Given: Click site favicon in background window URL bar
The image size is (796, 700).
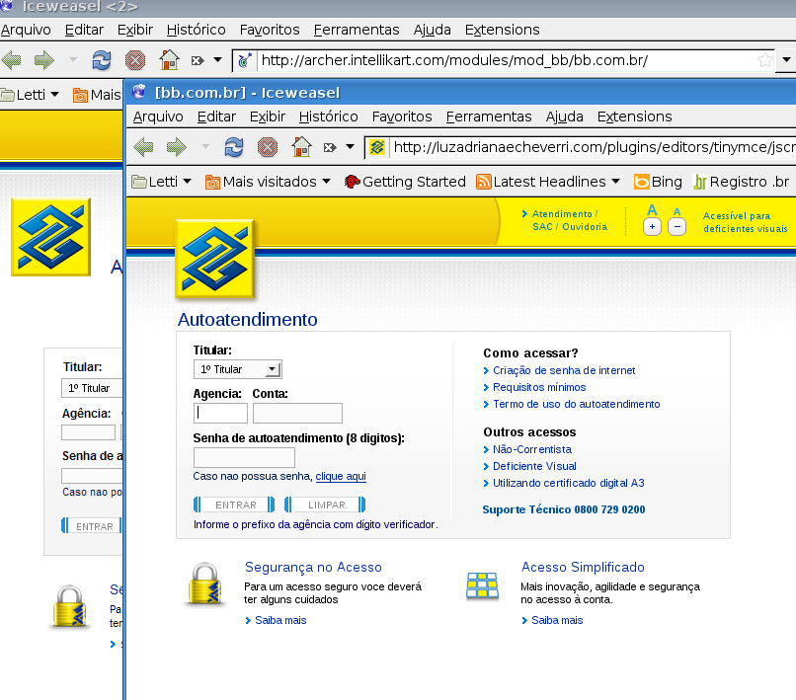Looking at the screenshot, I should [245, 60].
